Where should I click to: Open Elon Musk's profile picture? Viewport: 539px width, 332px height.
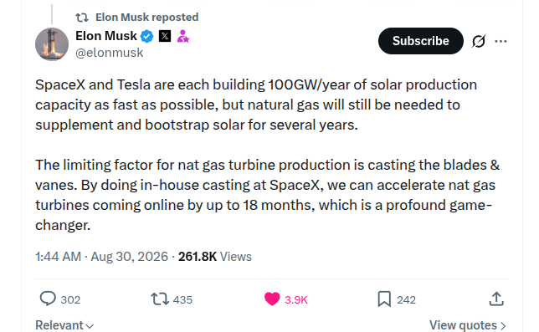point(52,44)
